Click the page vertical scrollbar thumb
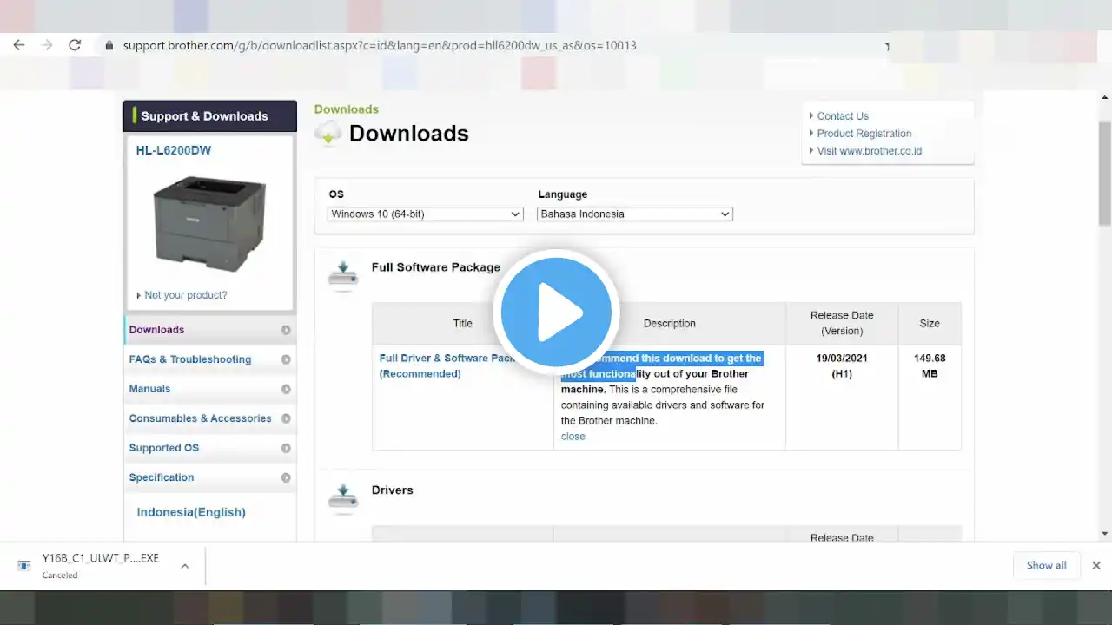The width and height of the screenshot is (1112, 625). click(1105, 174)
